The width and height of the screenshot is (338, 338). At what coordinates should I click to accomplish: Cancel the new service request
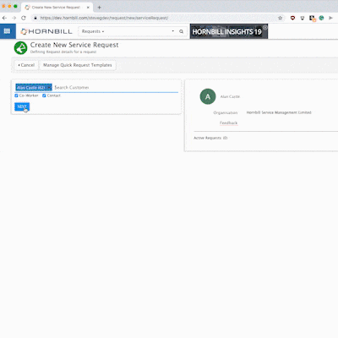[26, 65]
